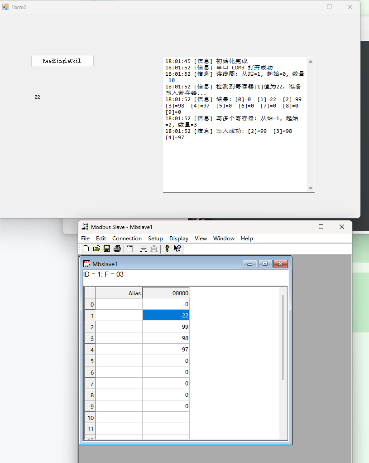This screenshot has width=369, height=463.
Task: Click the Print toolbar icon
Action: pos(117,249)
